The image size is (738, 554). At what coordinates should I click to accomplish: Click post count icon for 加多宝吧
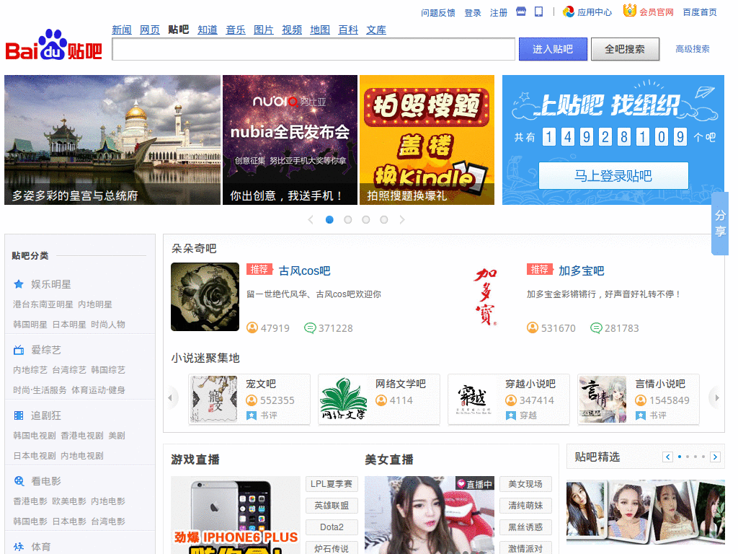[596, 327]
